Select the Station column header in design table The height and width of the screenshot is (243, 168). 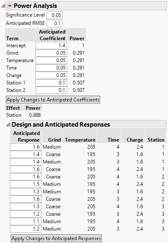coord(156,136)
